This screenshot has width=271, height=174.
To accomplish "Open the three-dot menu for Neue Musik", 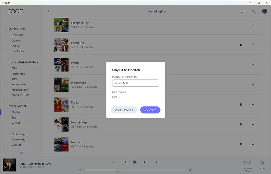I will (252, 85).
